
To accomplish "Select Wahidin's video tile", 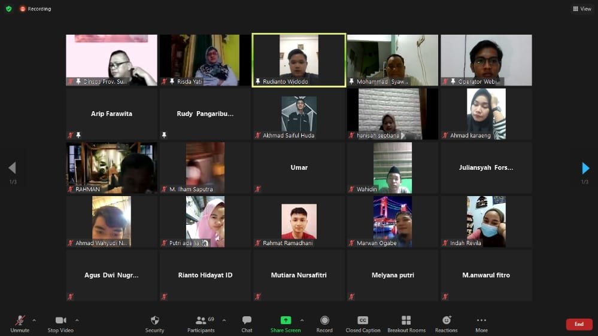I will point(393,167).
